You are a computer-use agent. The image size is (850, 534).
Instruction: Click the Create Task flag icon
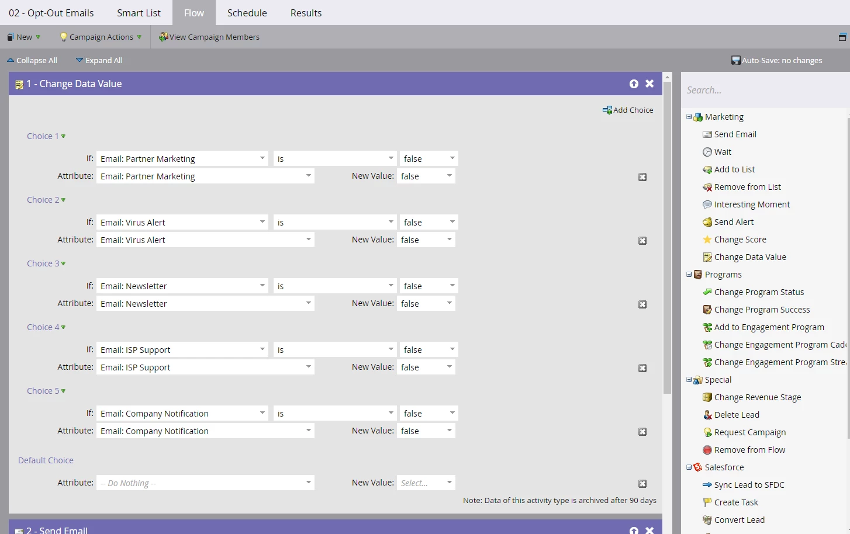click(707, 502)
